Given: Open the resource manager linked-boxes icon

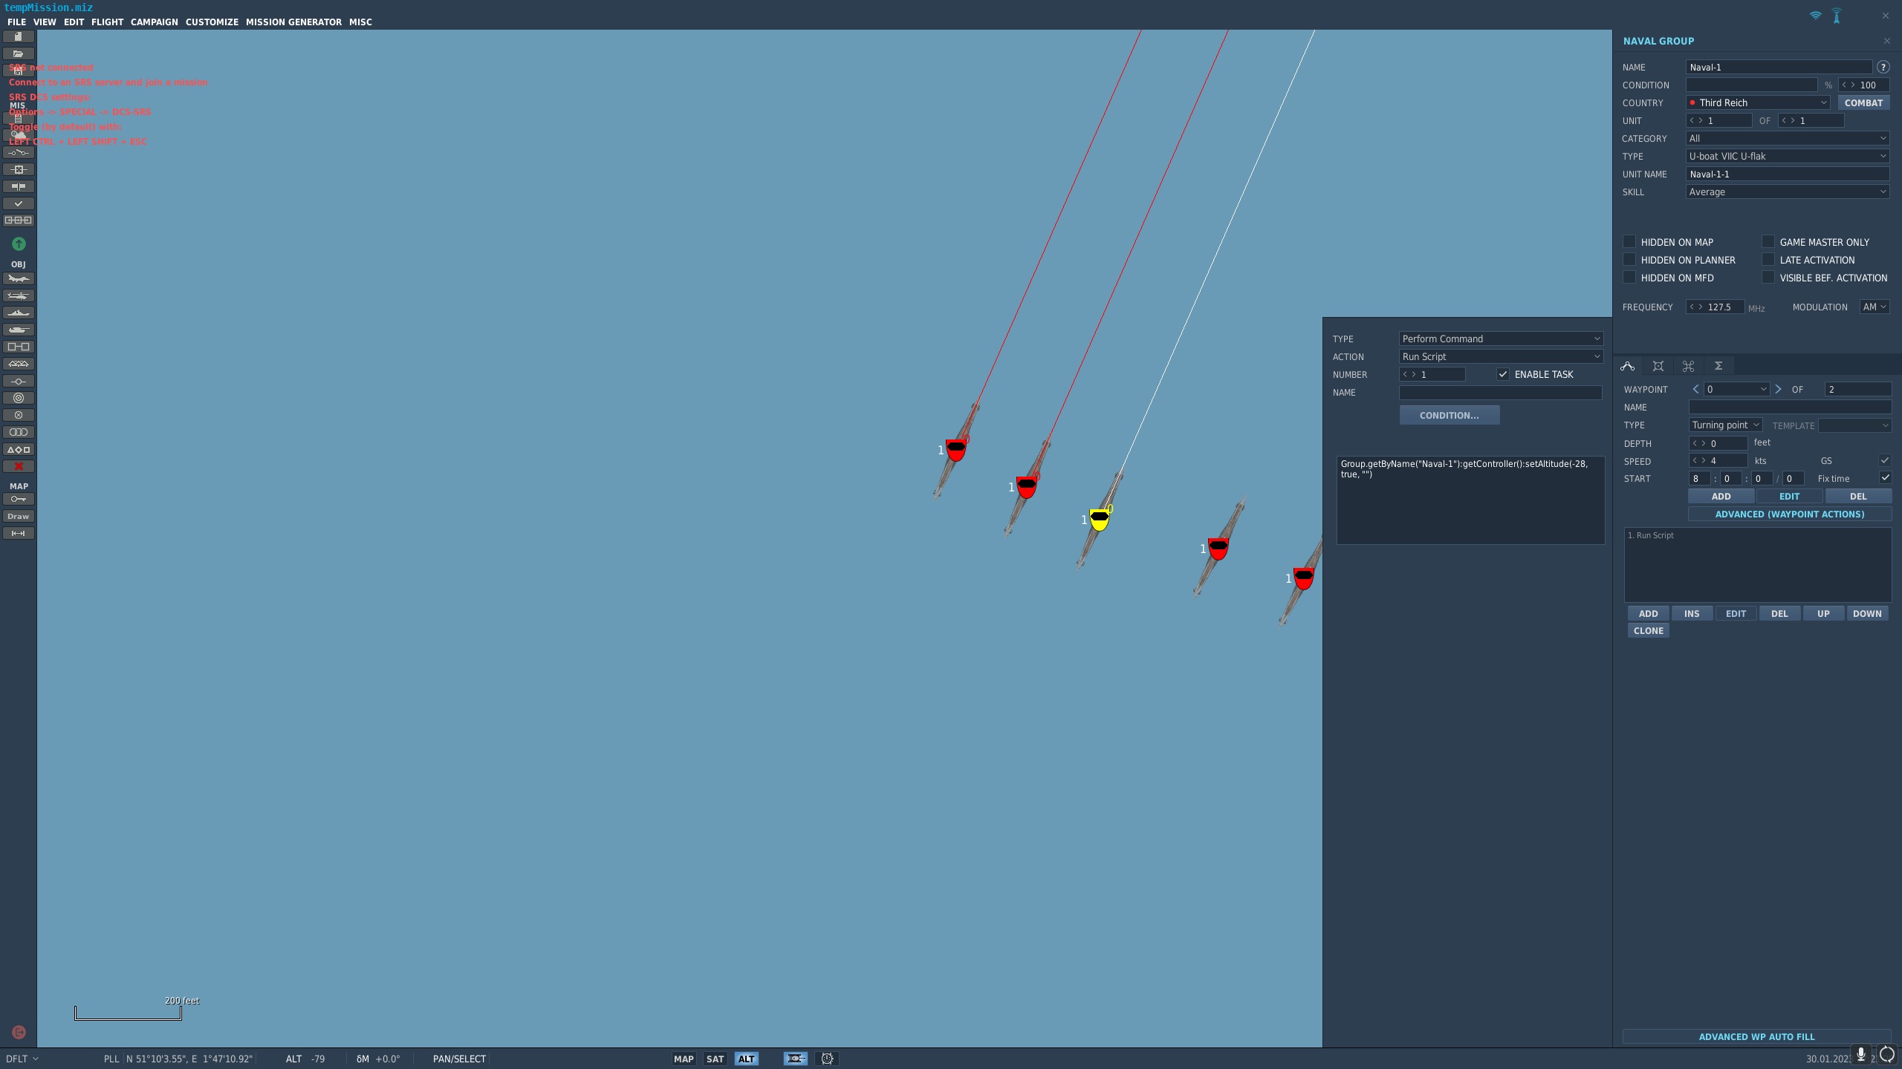Looking at the screenshot, I should 19,220.
